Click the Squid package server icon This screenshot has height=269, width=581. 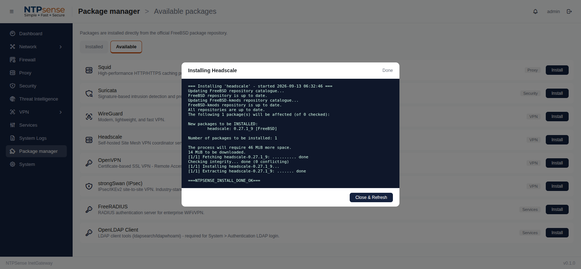pyautogui.click(x=89, y=70)
